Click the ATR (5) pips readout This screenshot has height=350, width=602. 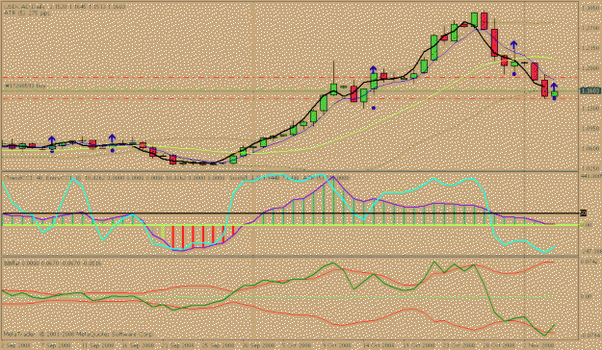[x=27, y=13]
